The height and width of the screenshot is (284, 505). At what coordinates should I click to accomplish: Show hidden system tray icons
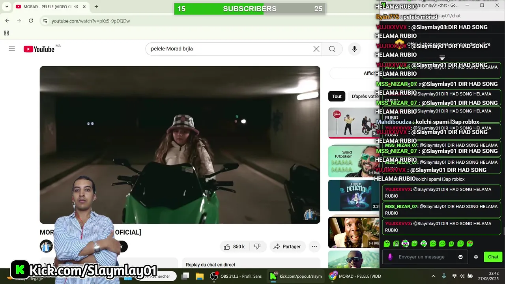433,276
